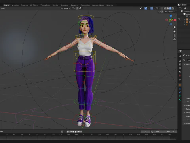Open the Object Data armature properties tab
Screen dimensions: 190x143
point(180,96)
